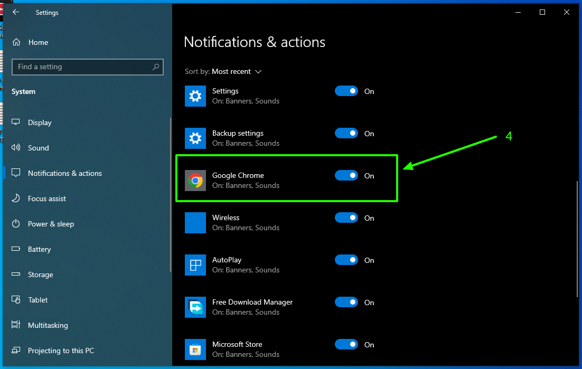582x369 pixels.
Task: Turn off Settings app notifications toggle
Action: tap(346, 91)
